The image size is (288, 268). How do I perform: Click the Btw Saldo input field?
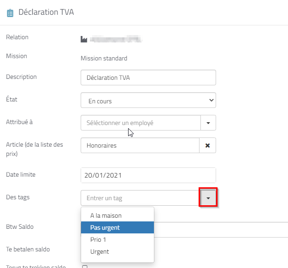click(221, 228)
